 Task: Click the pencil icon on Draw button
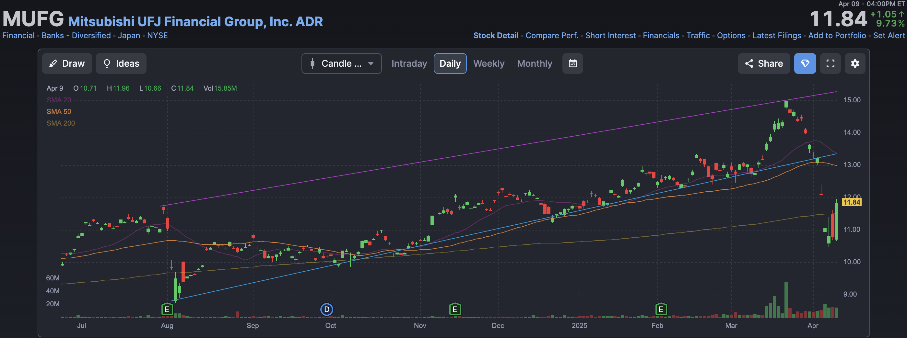pyautogui.click(x=53, y=63)
